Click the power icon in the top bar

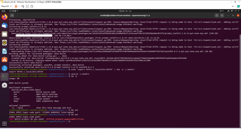click(x=235, y=11)
